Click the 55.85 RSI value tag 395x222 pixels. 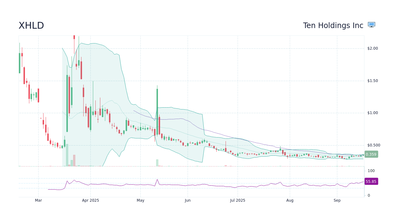click(x=371, y=181)
